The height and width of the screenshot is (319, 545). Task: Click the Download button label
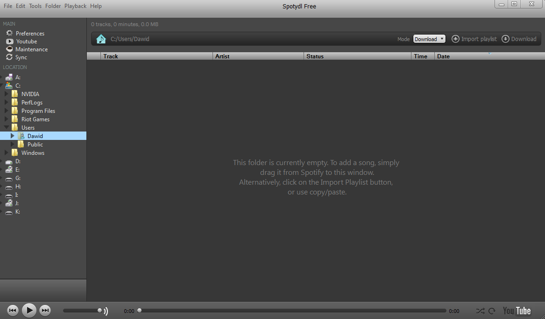[524, 39]
